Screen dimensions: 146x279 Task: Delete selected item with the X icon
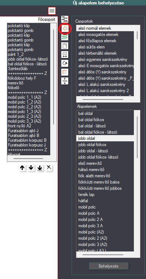click(x=49, y=168)
